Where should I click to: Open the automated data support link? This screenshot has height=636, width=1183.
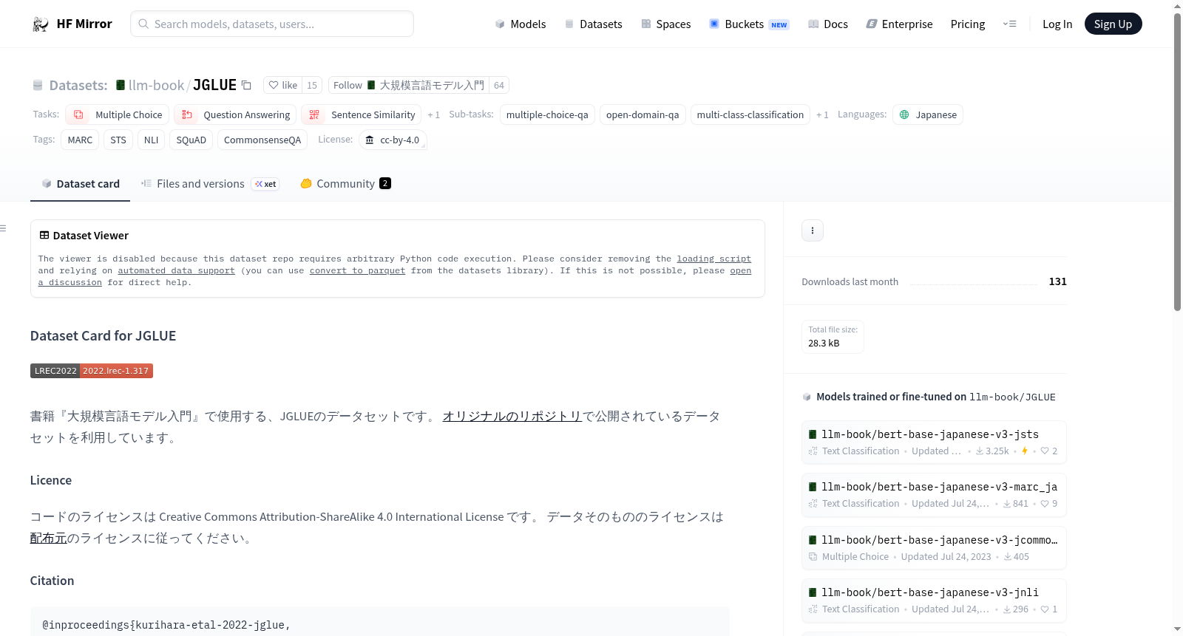tap(176, 271)
